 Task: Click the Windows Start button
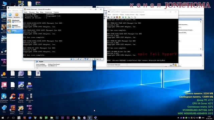[3, 118]
